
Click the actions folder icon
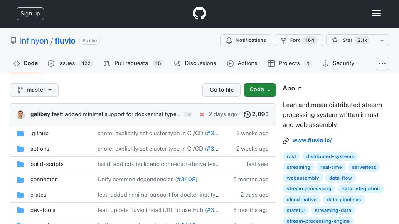20,149
